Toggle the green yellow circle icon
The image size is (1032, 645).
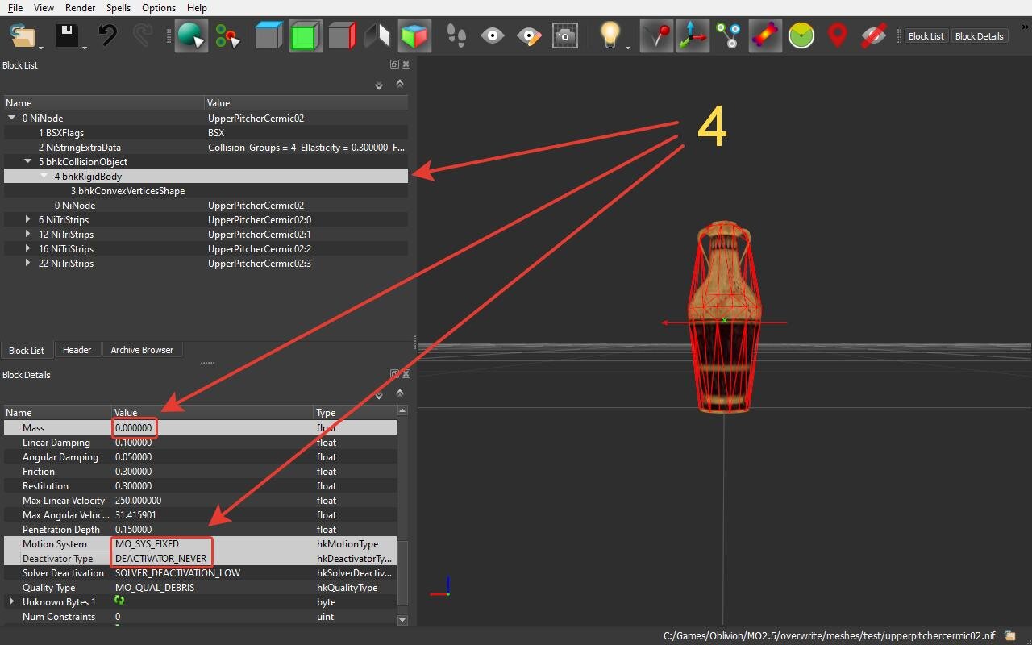[801, 36]
